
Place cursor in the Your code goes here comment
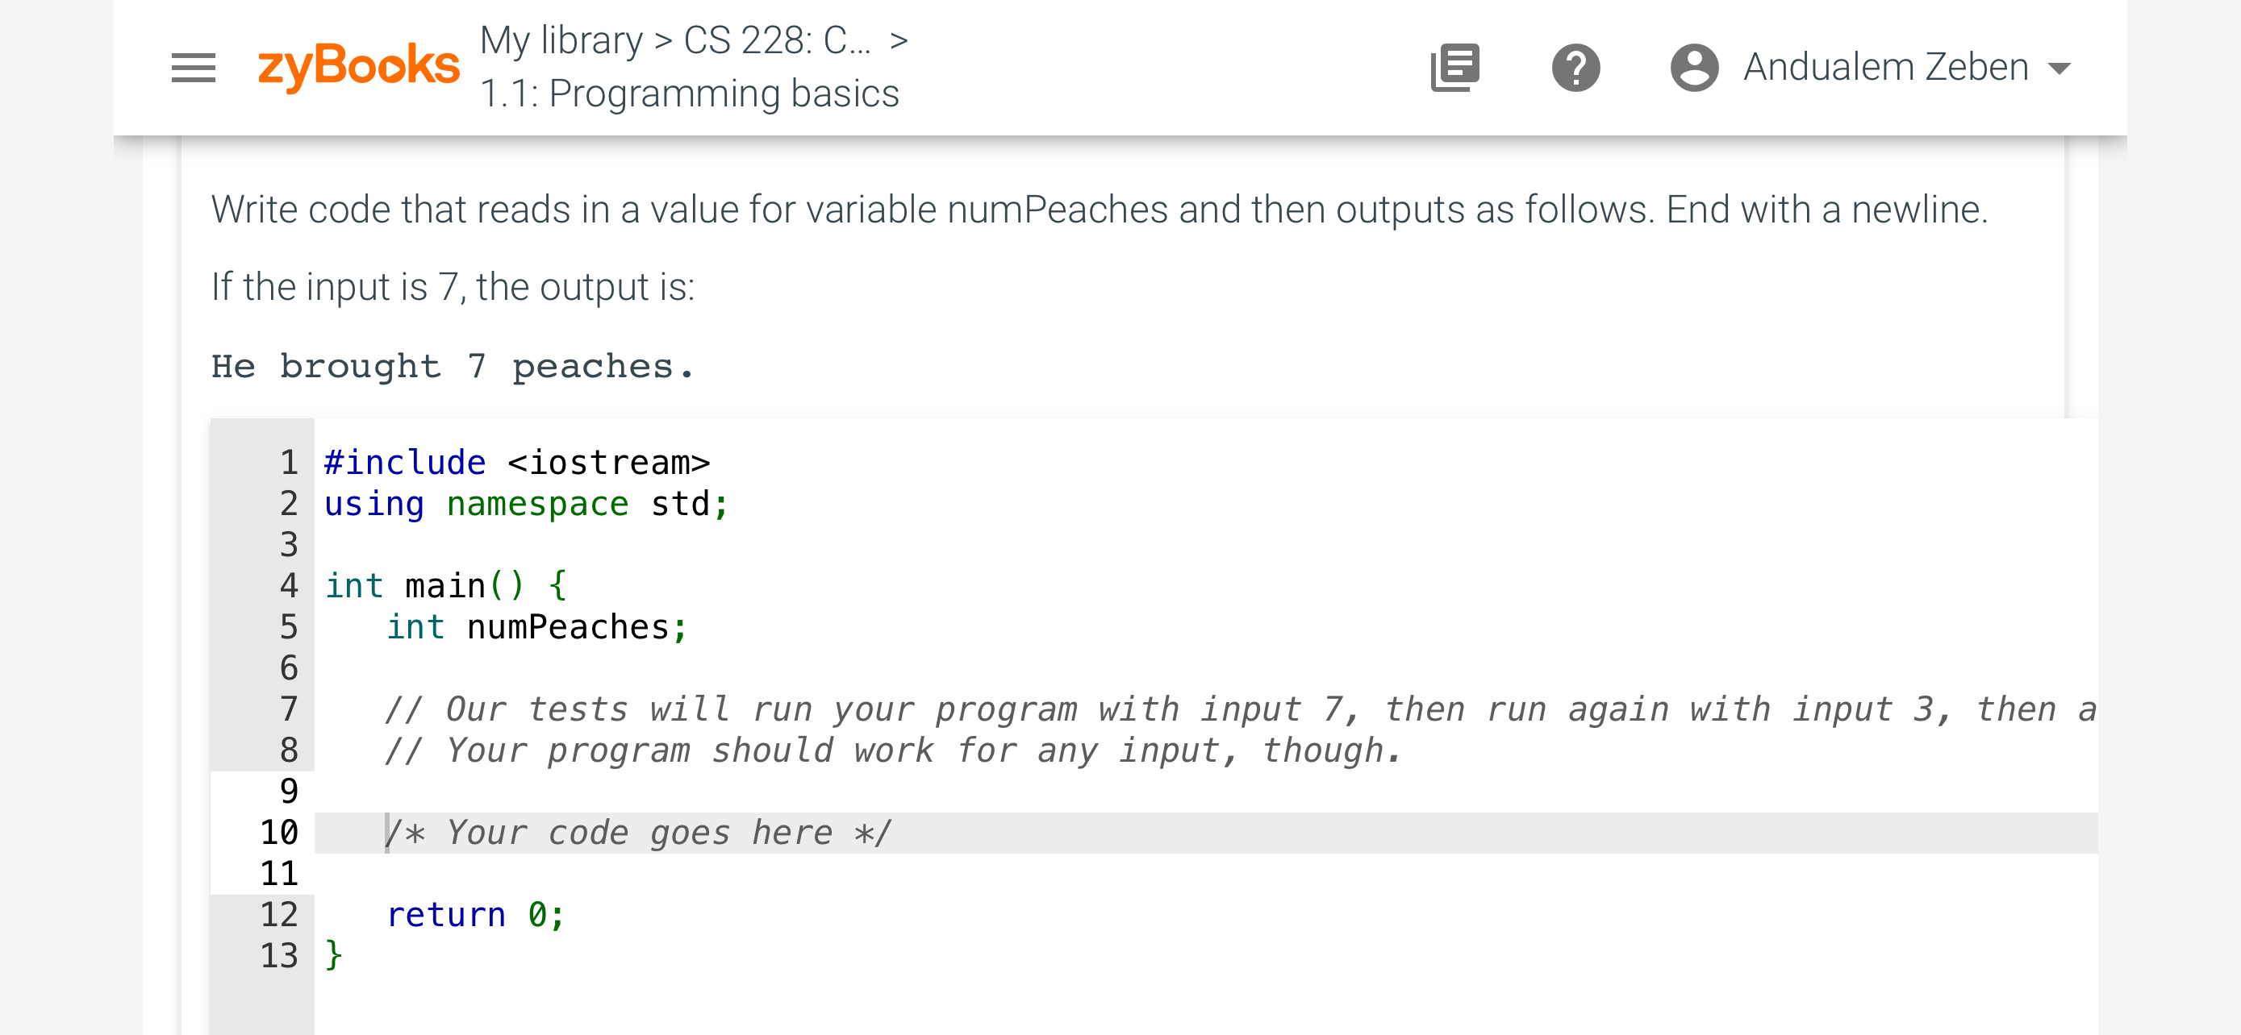tap(640, 832)
